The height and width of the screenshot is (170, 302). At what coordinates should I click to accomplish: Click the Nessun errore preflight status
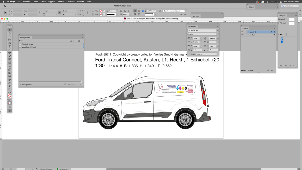(x=63, y=169)
